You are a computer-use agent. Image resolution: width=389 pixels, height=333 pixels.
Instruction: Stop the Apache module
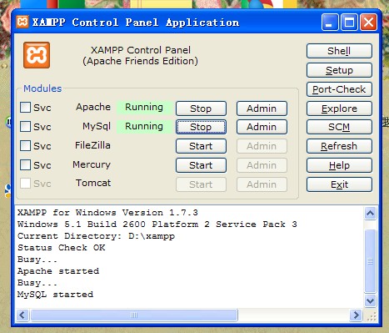click(201, 108)
